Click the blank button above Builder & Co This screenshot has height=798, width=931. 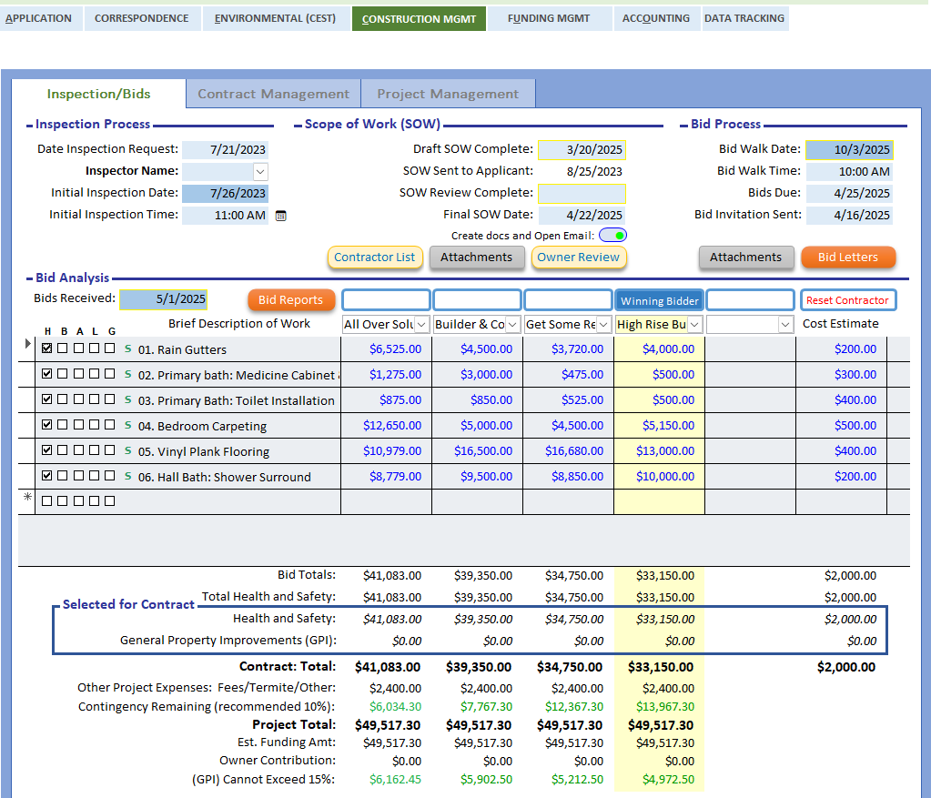click(x=478, y=300)
